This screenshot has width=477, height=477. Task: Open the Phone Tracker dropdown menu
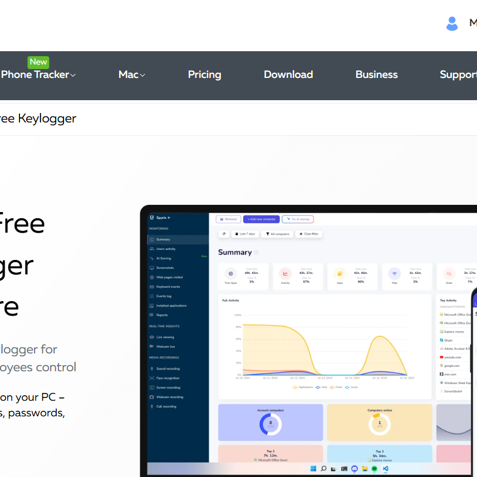(38, 75)
